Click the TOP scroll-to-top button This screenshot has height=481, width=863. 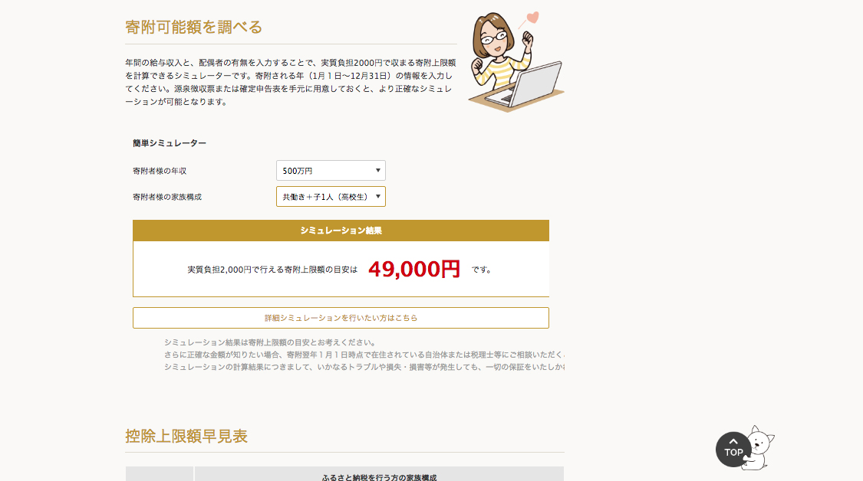(x=733, y=449)
